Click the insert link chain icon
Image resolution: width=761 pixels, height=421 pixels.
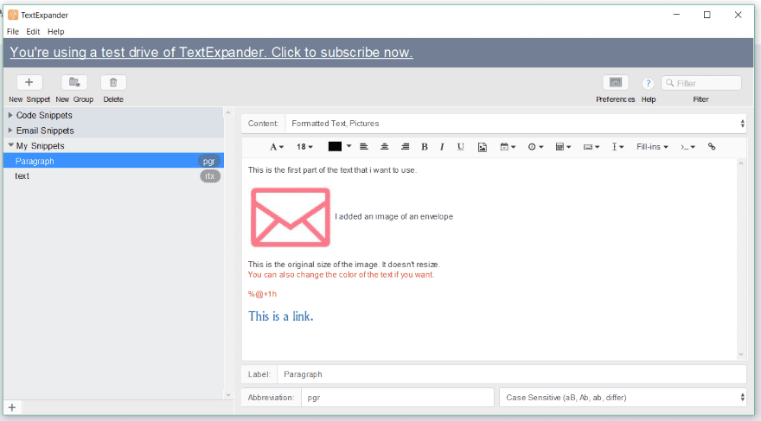(712, 146)
